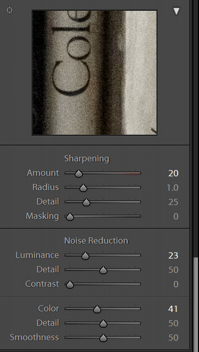
Task: Select the Radius value field showing 1.0
Action: [172, 188]
